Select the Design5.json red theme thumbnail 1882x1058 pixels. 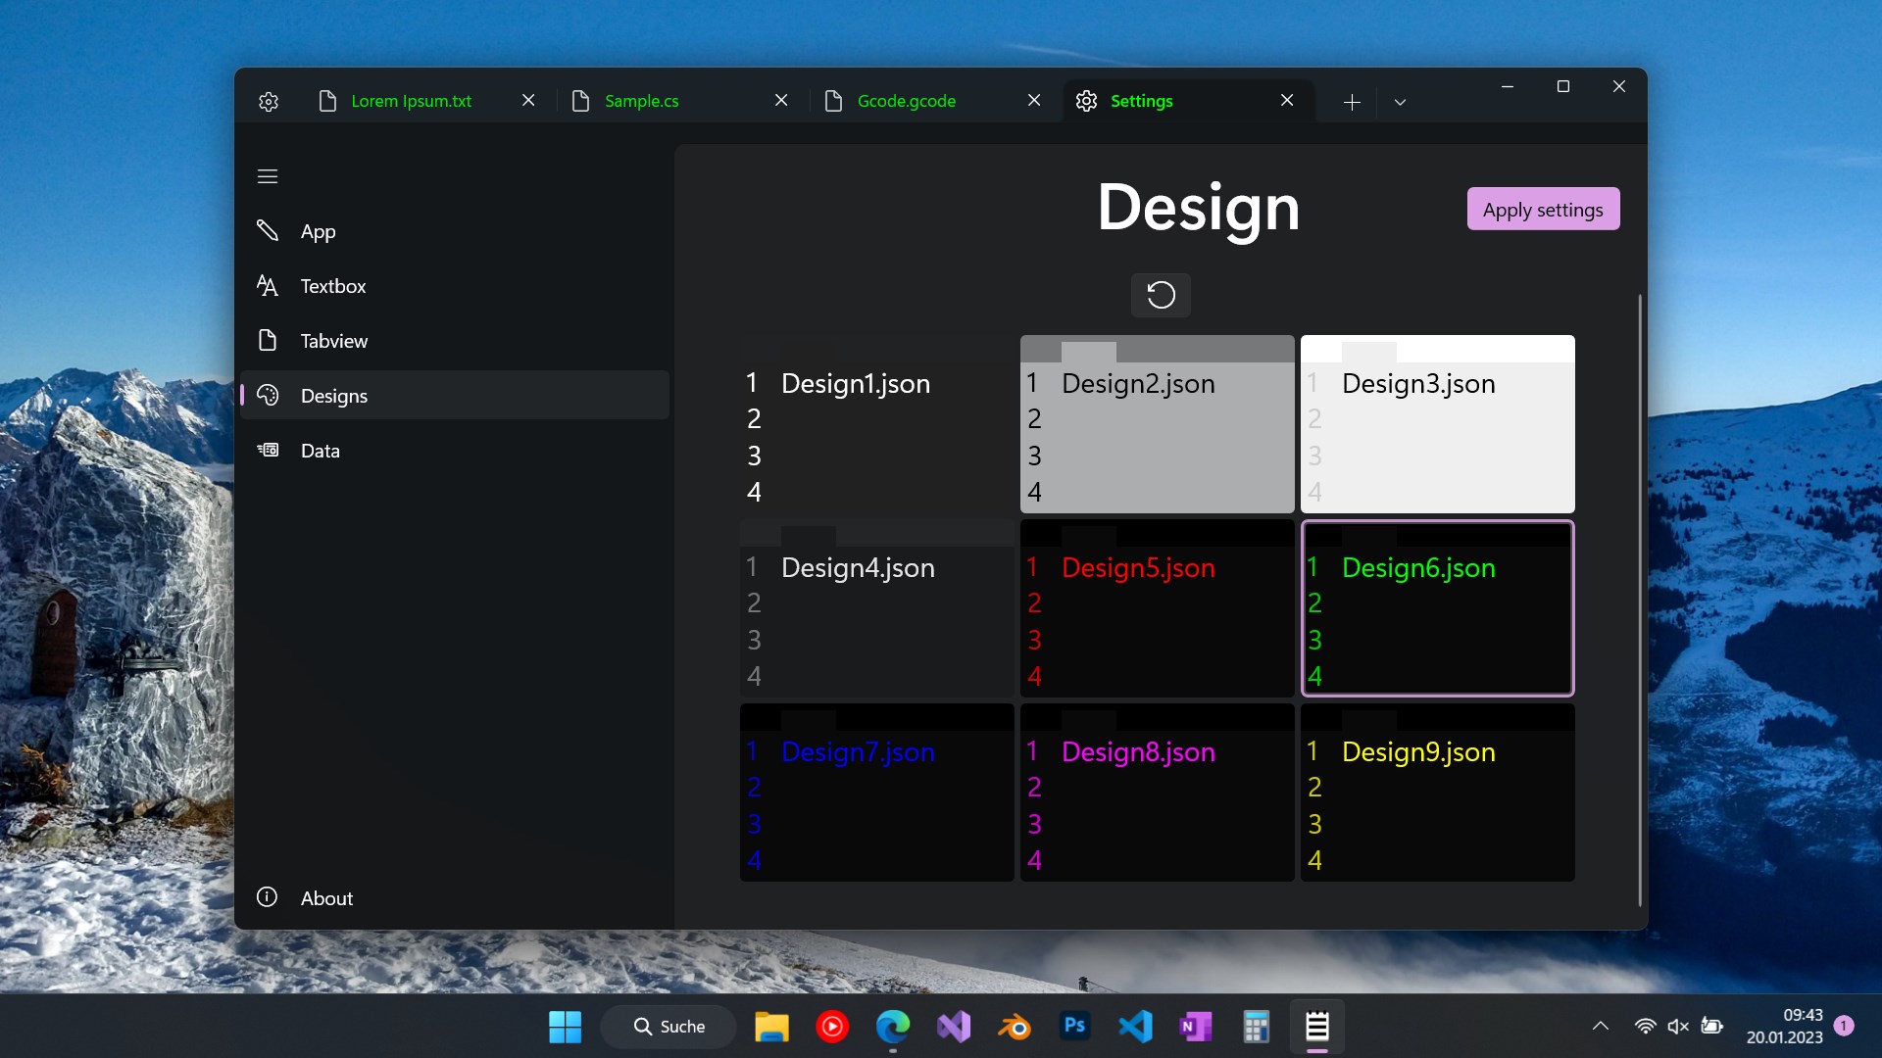(x=1157, y=608)
